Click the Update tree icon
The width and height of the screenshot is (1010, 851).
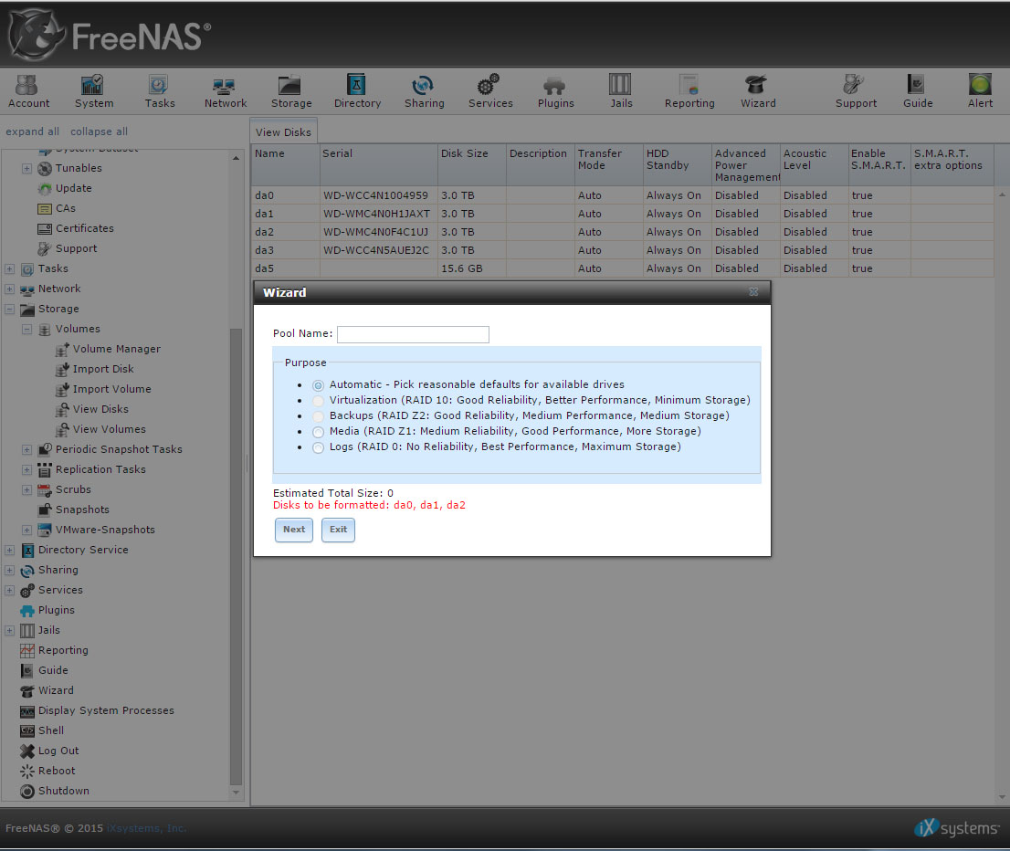coord(45,189)
